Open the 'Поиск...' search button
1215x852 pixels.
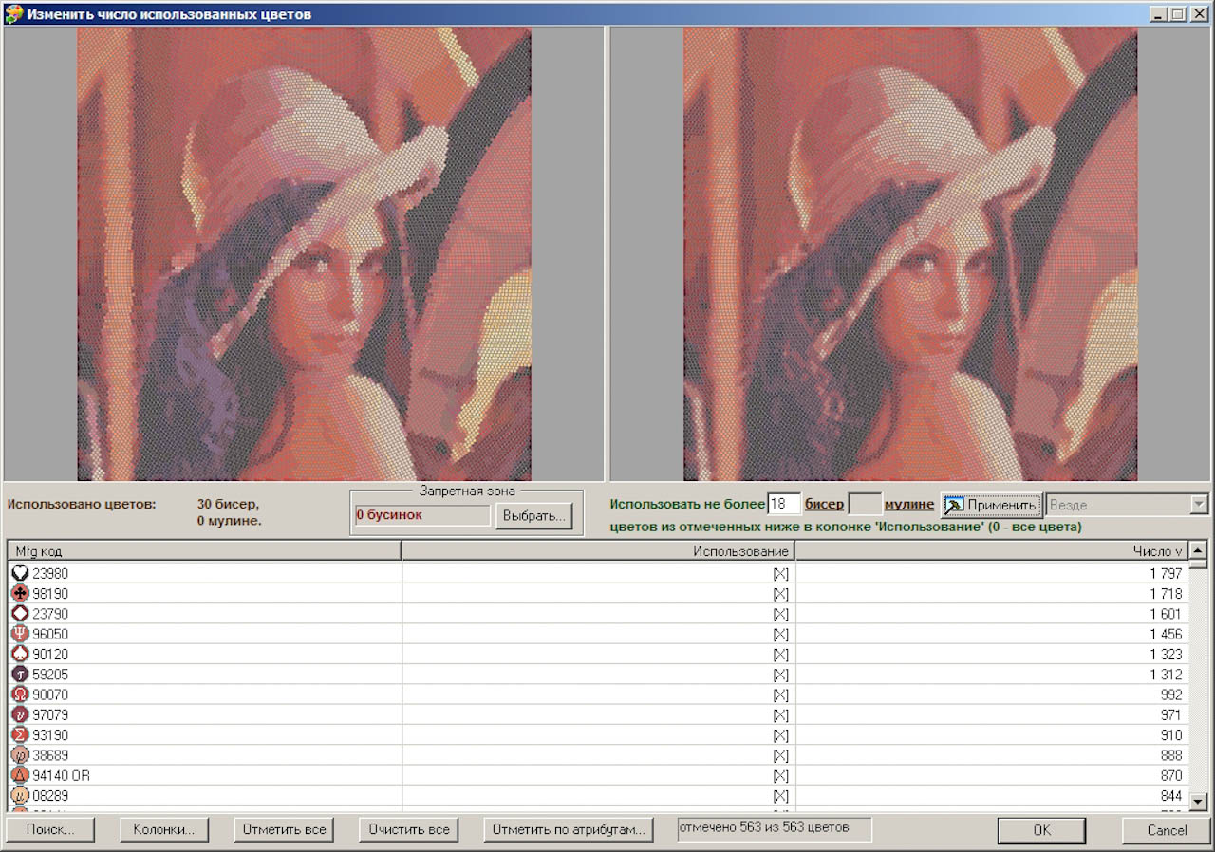click(51, 829)
